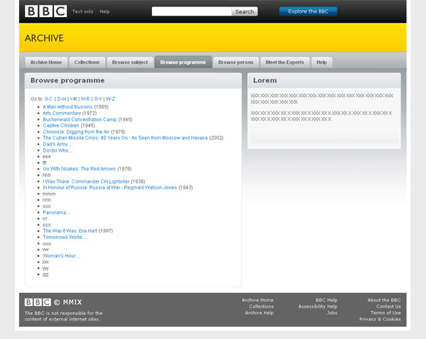Click the 'sss' list entry
Viewport: 426px width, 339px height.
coord(46,225)
